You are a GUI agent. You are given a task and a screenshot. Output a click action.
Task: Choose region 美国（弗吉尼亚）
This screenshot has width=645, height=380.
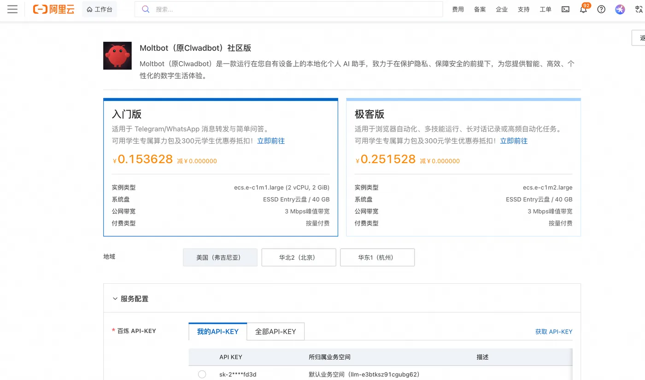tap(220, 257)
